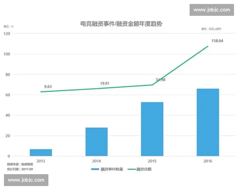Image resolution: width=238 pixels, height=190 pixels.
Task: Click the green legend line for 融资总额
Action: tap(132, 169)
